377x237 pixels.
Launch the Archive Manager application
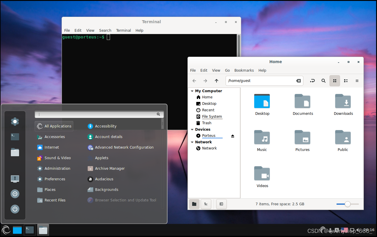pyautogui.click(x=110, y=168)
